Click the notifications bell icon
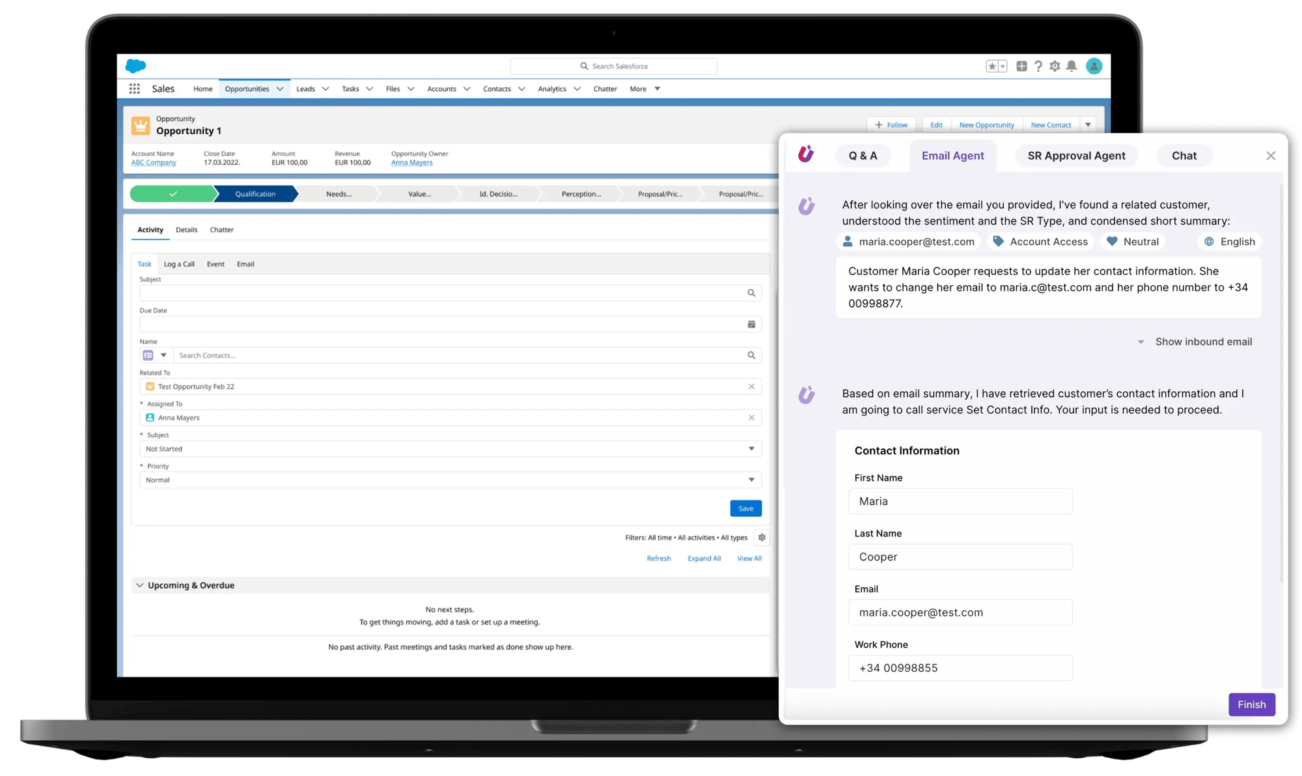This screenshot has height=776, width=1302. coord(1073,66)
